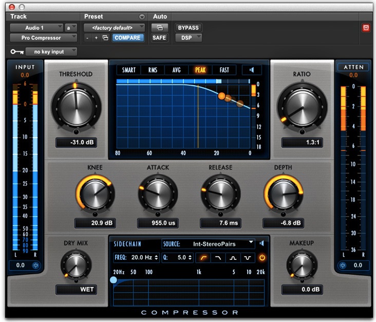Toggle the sidechain listen speaker icon
Image resolution: width=376 pixels, height=322 pixels.
(x=261, y=243)
